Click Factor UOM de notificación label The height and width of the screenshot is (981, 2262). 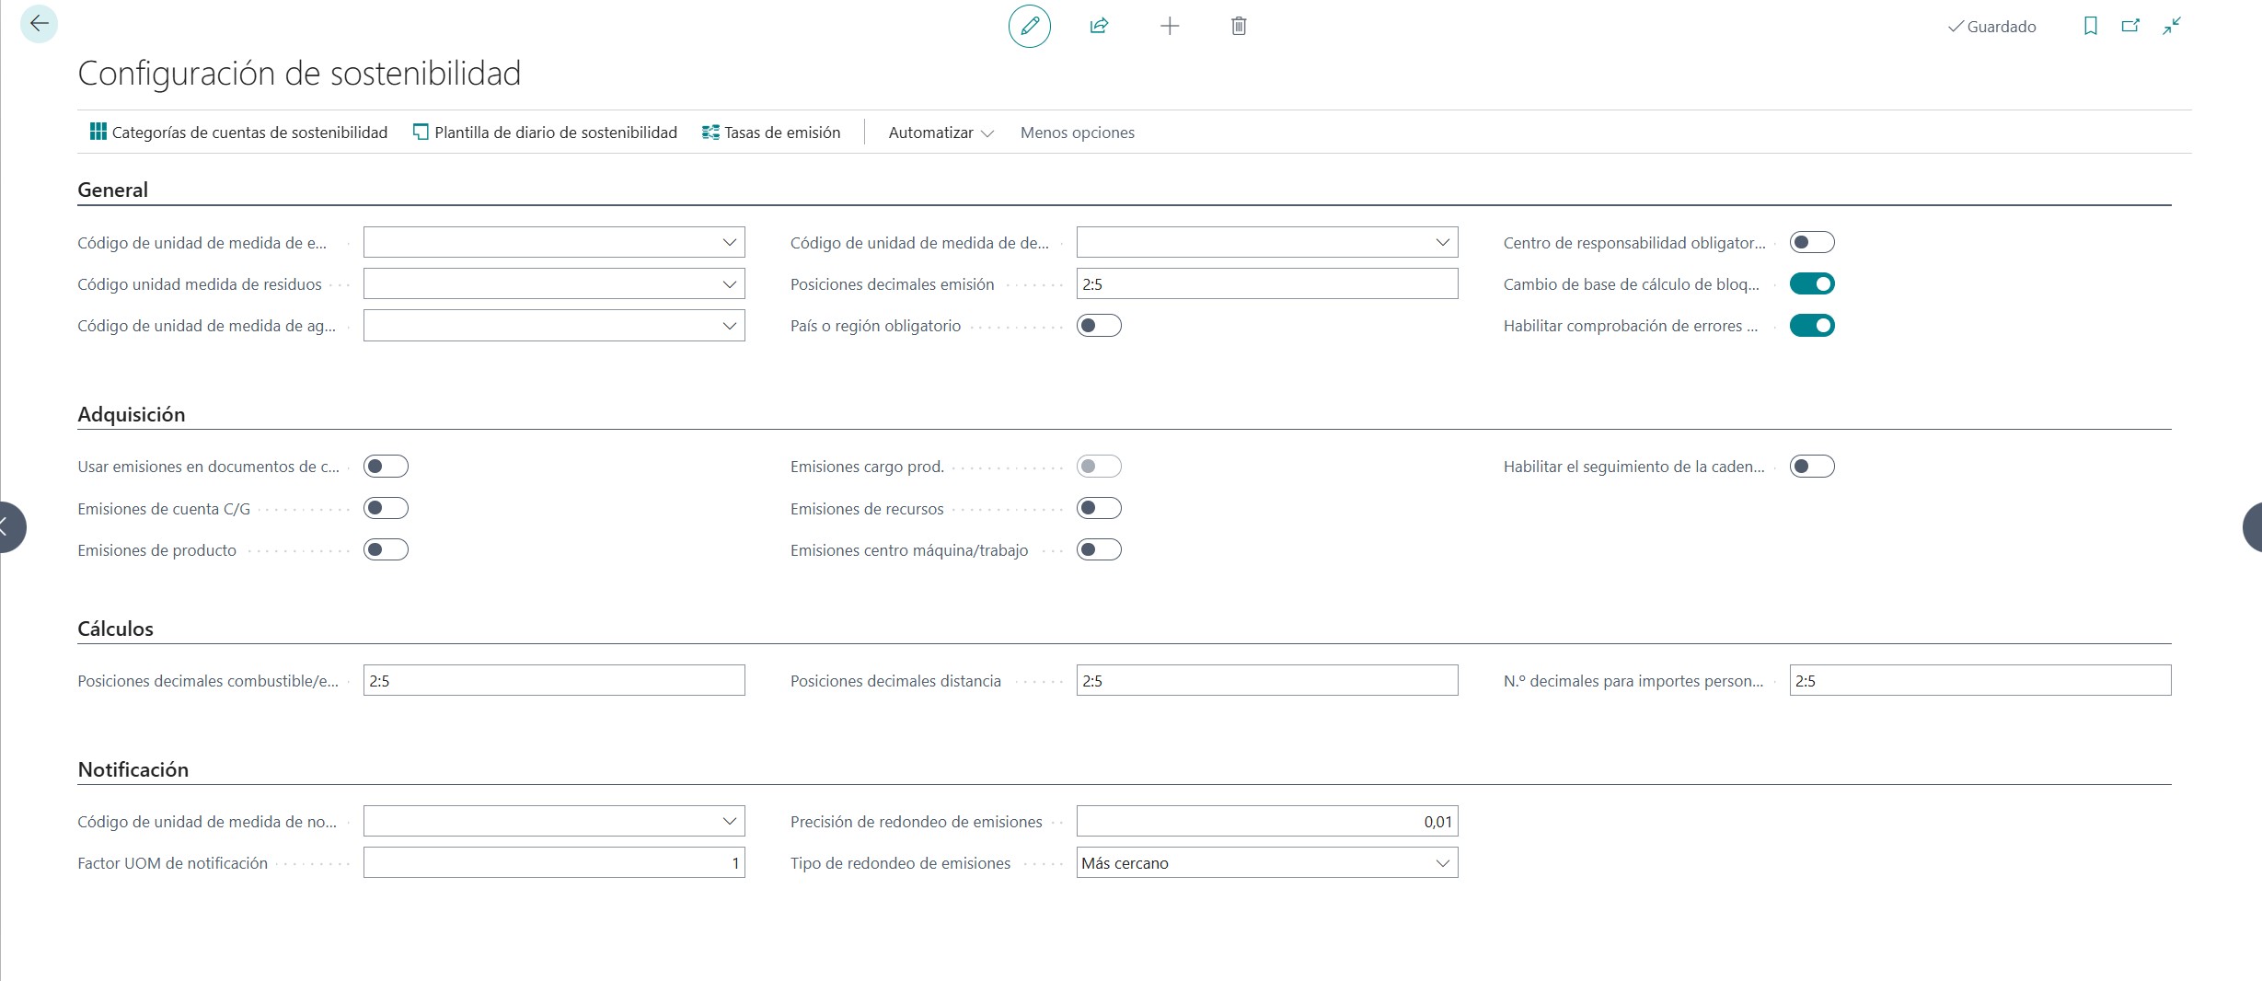coord(172,863)
